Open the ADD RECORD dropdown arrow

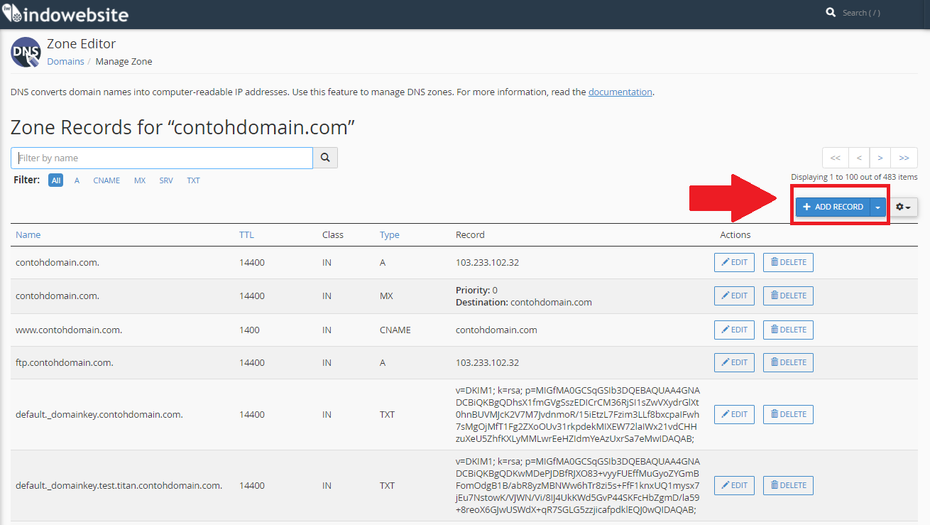pyautogui.click(x=877, y=206)
